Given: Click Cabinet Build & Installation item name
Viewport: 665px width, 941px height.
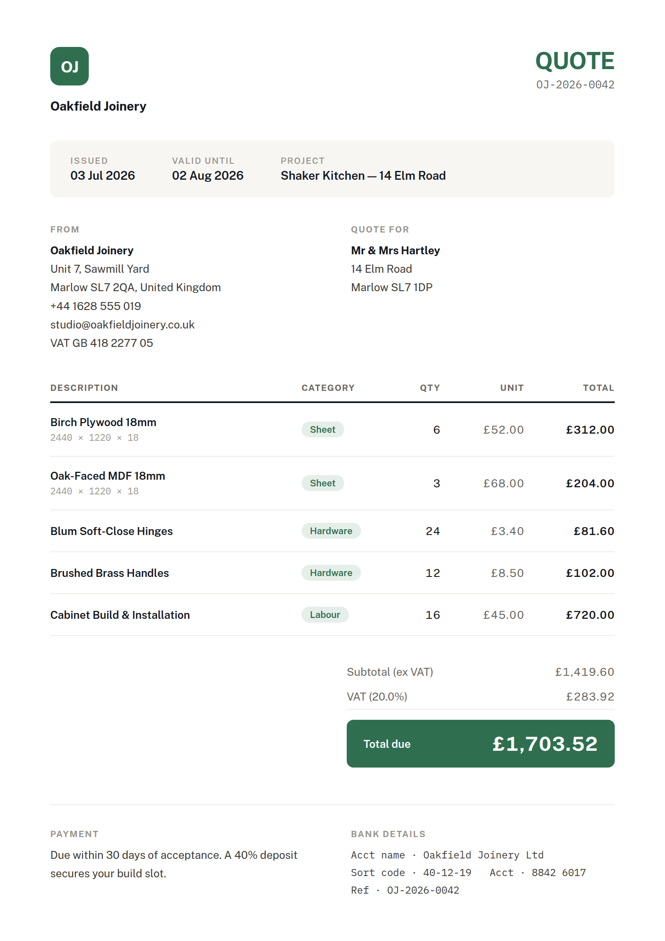Looking at the screenshot, I should [120, 615].
